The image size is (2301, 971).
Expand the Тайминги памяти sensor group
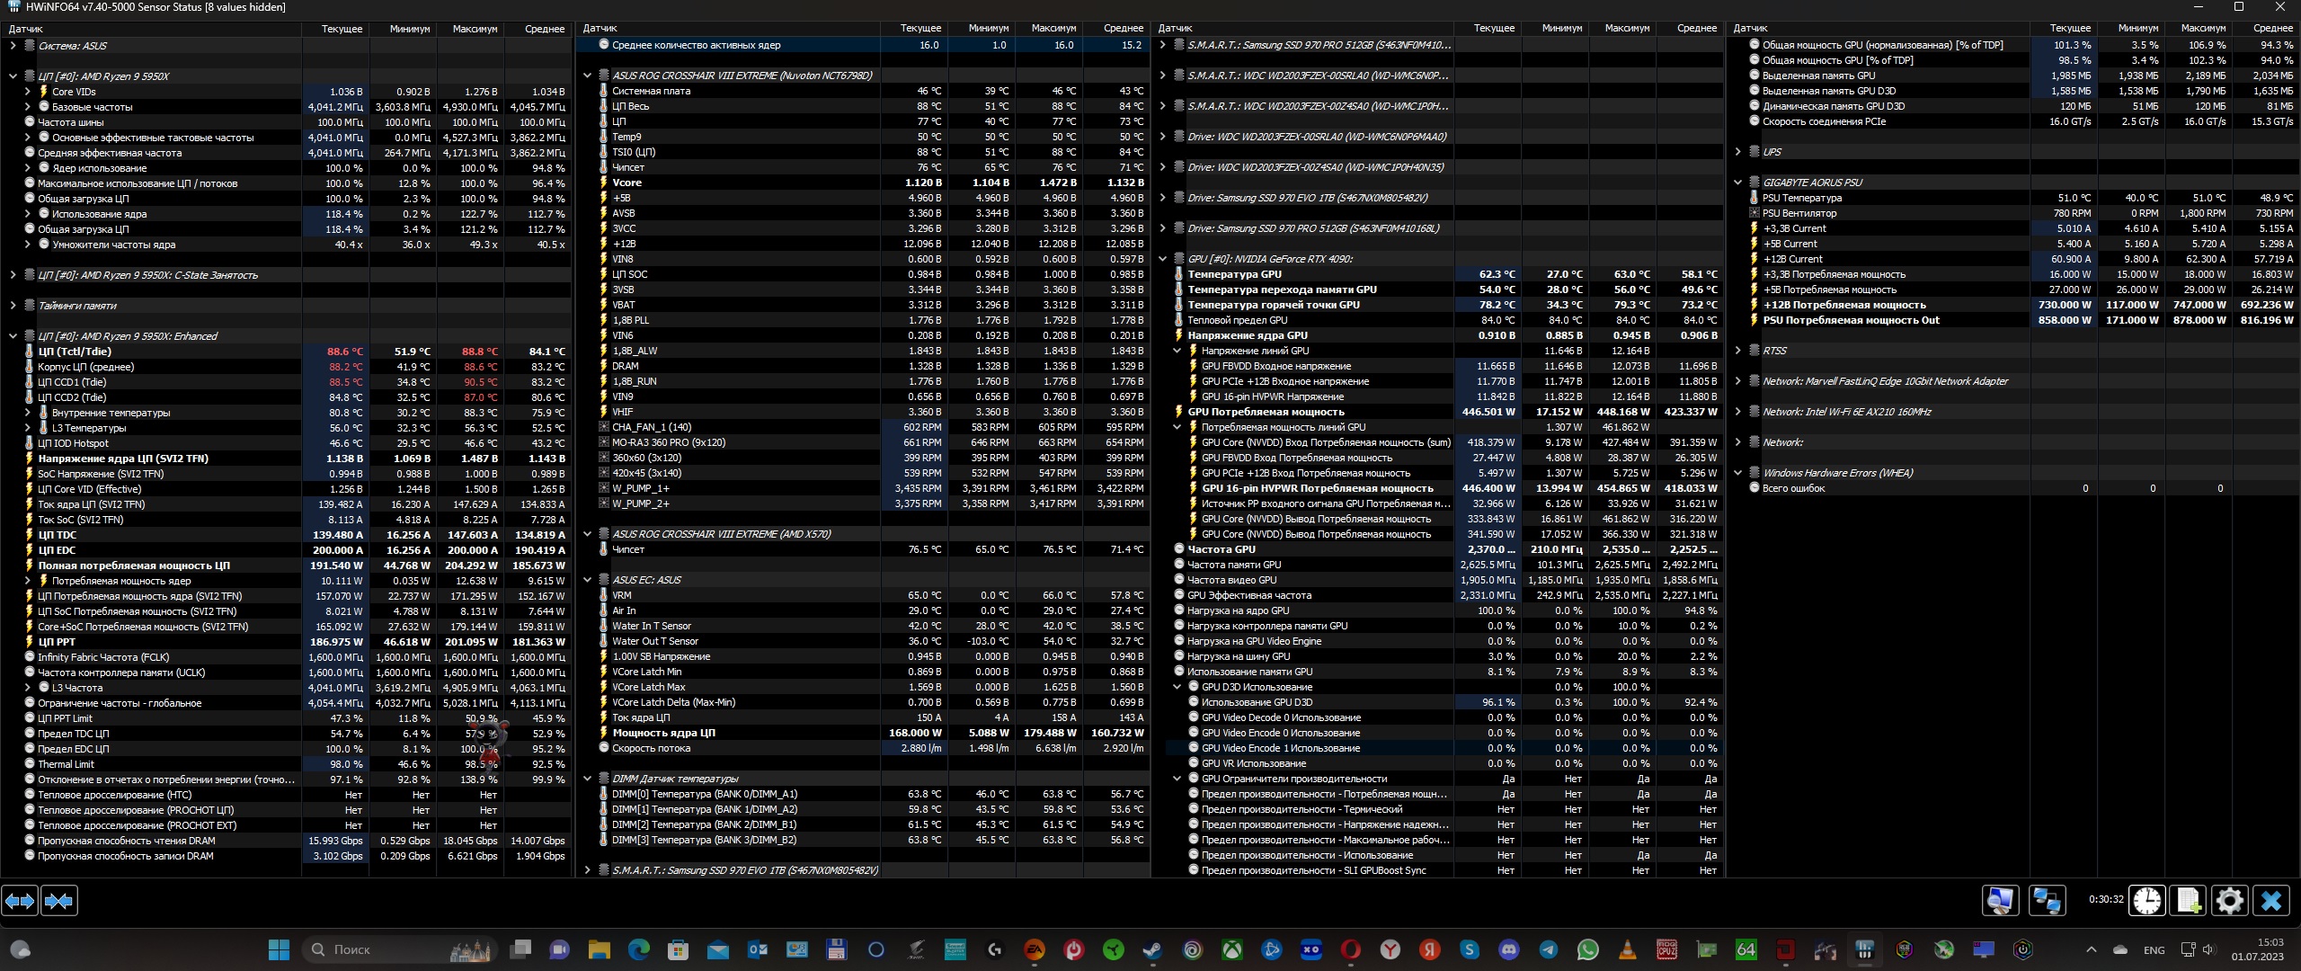[13, 306]
